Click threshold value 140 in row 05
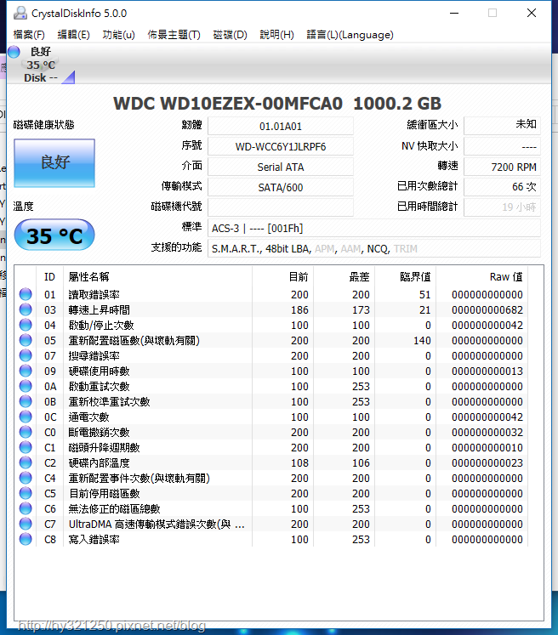Viewport: 558px width, 635px height. [422, 341]
